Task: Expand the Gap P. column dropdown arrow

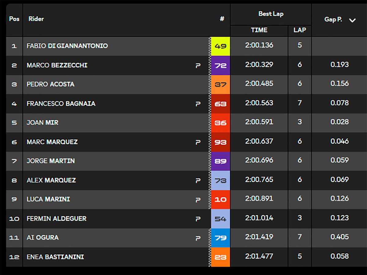Action: pos(352,20)
